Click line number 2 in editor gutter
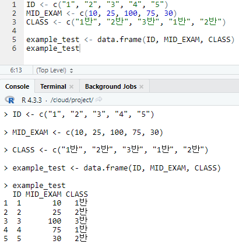The width and height of the screenshot is (239, 244). [x=14, y=13]
